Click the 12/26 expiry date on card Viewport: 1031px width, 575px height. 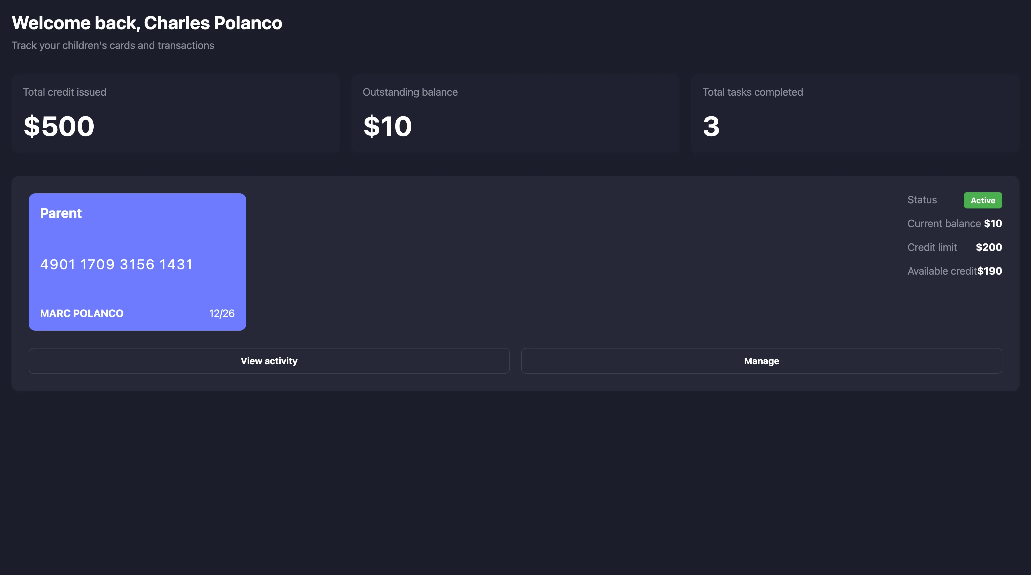click(222, 313)
